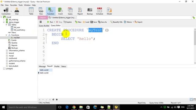Click Save As in query toolbar
196x110 pixels.
click(102, 22)
